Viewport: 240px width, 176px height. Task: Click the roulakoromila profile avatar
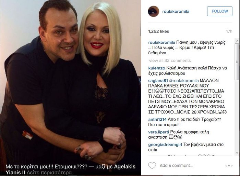(x=154, y=11)
